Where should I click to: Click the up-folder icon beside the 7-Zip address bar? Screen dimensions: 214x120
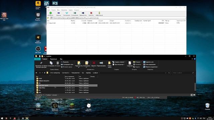click(48, 18)
